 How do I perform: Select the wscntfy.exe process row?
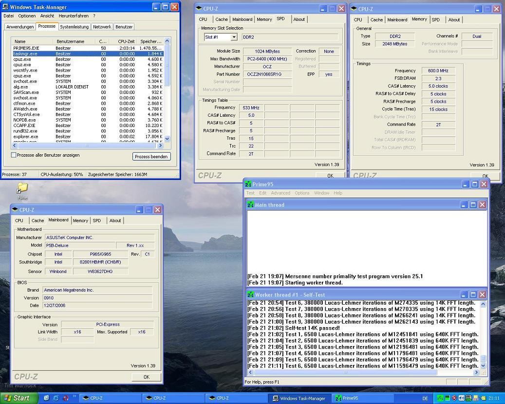[88, 70]
